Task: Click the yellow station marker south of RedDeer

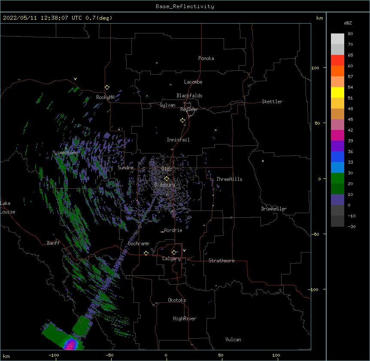Action: click(183, 120)
